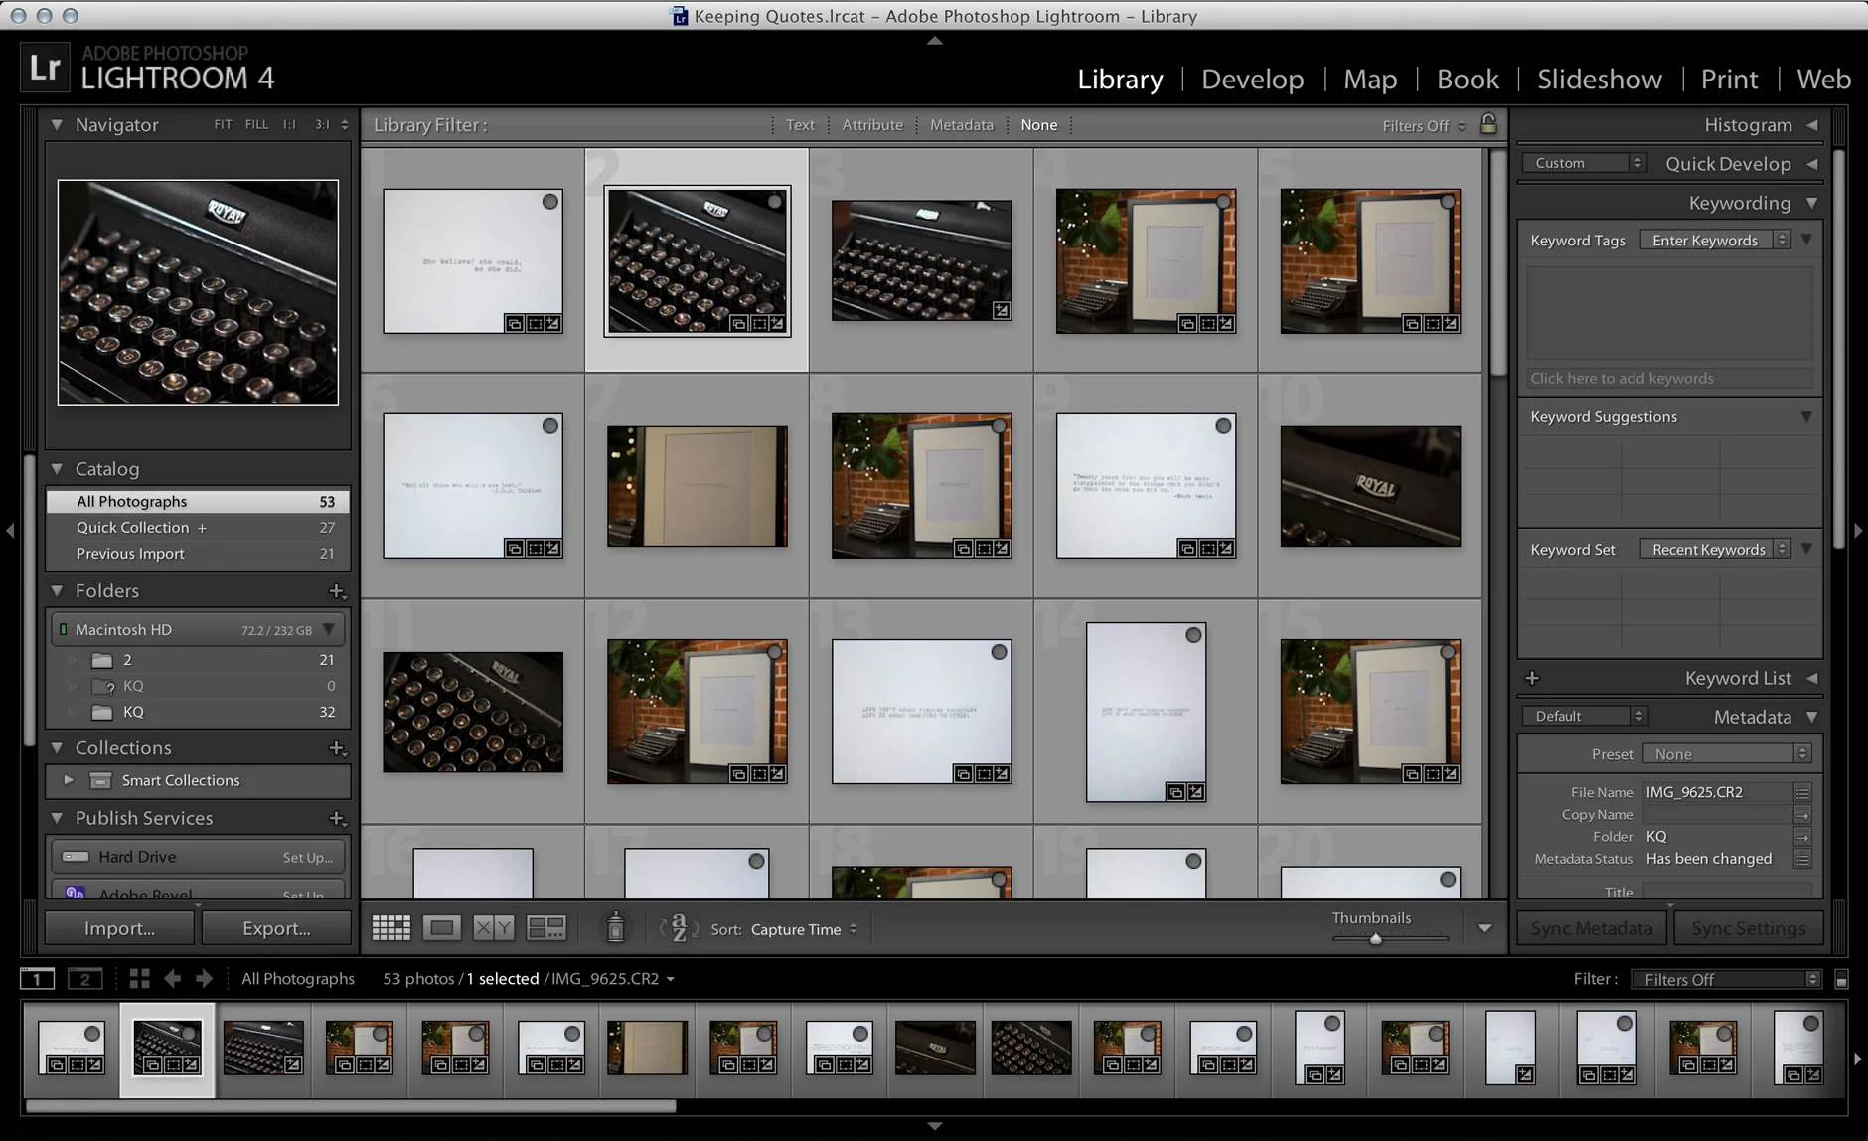Image resolution: width=1868 pixels, height=1141 pixels.
Task: Add a keyword with Keyword List plus
Action: coord(1532,678)
